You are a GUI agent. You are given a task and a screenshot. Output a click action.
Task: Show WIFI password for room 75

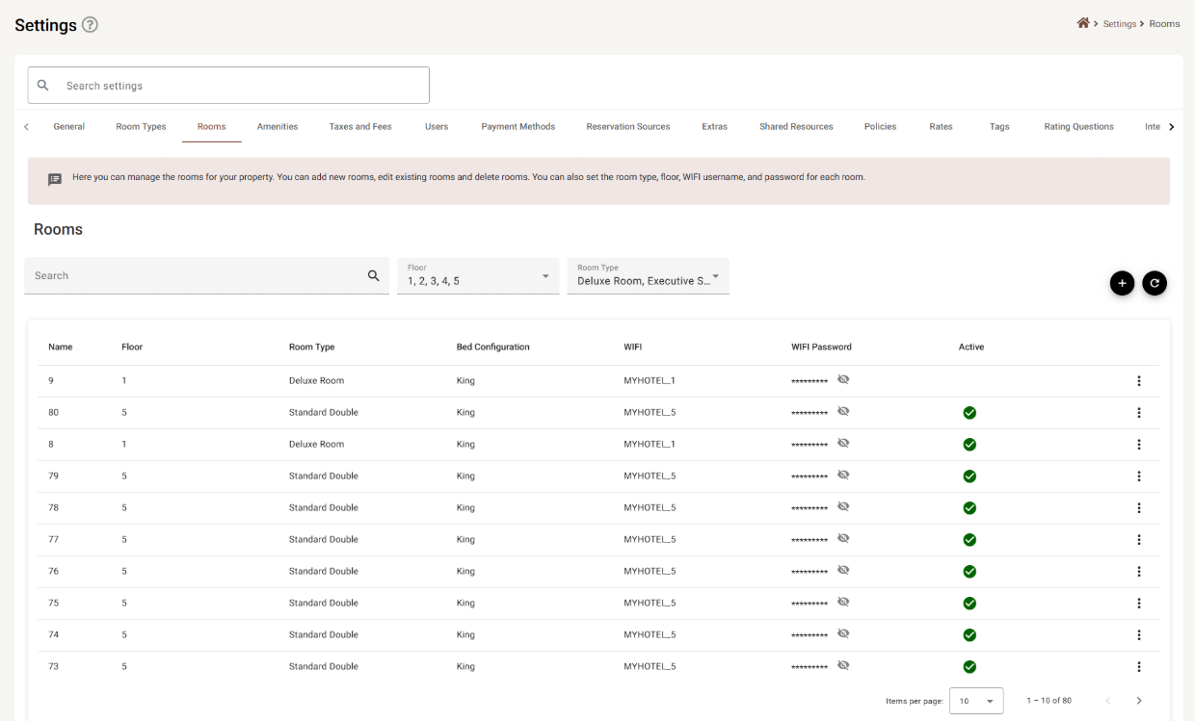[843, 602]
